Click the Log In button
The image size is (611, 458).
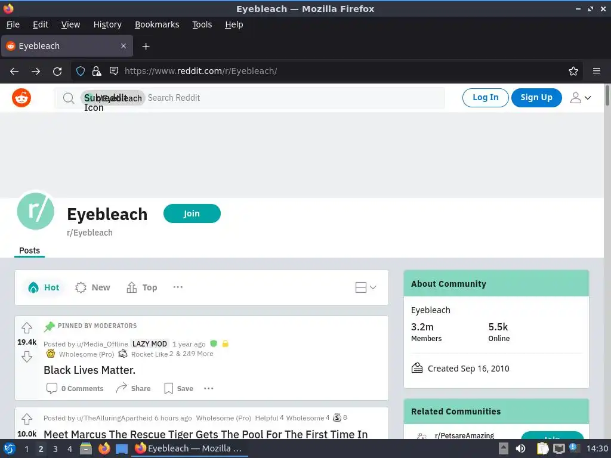coord(485,97)
